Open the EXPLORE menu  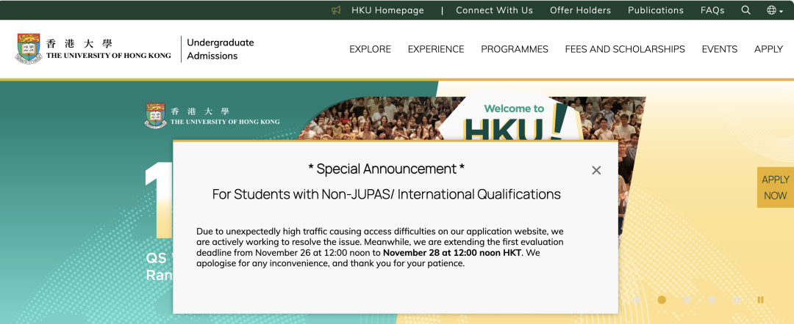tap(370, 49)
